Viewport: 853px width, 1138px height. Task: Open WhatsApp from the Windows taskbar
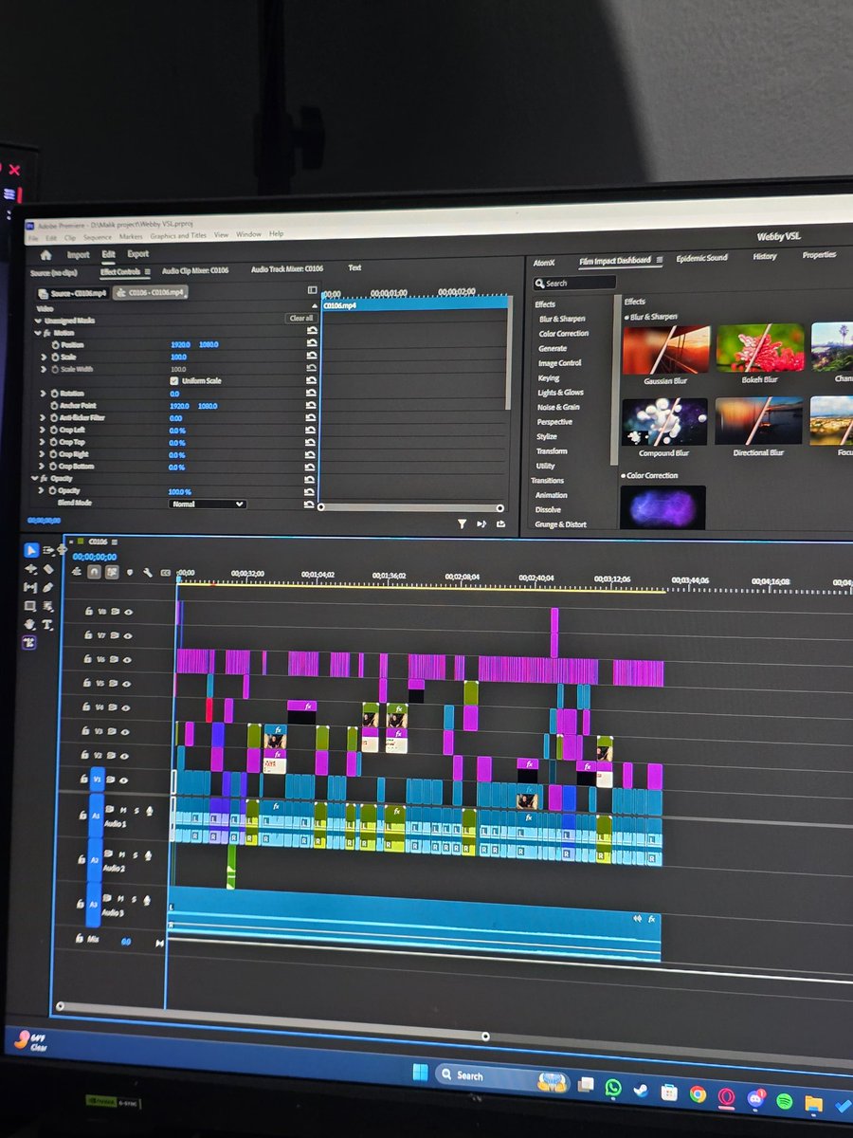612,1088
